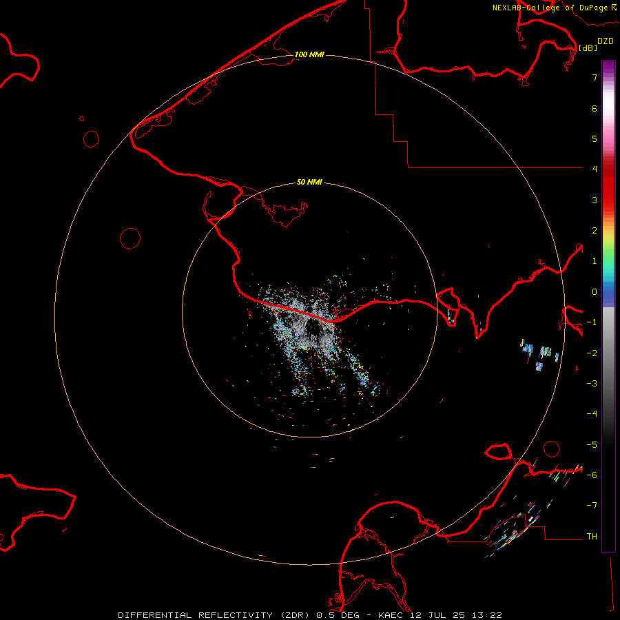Select the scale value "6" on the legend
This screenshot has height=620, width=620.
point(595,108)
